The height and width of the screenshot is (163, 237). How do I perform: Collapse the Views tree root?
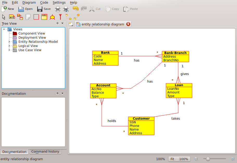point(4,29)
